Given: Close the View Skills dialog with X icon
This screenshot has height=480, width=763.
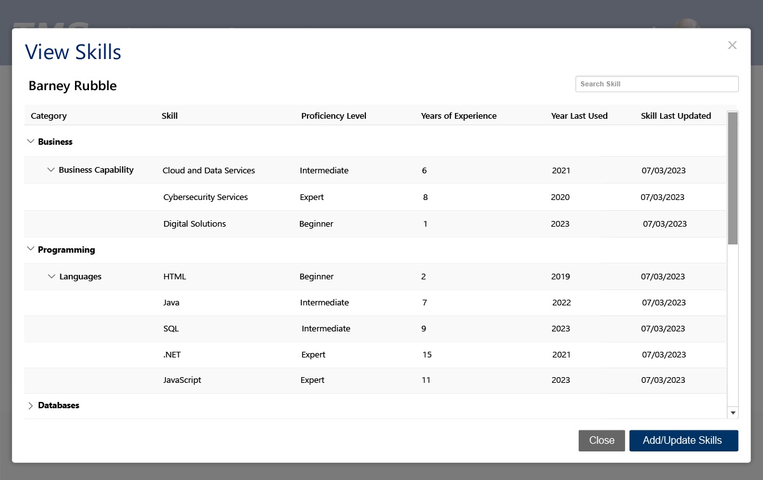Looking at the screenshot, I should pyautogui.click(x=732, y=45).
